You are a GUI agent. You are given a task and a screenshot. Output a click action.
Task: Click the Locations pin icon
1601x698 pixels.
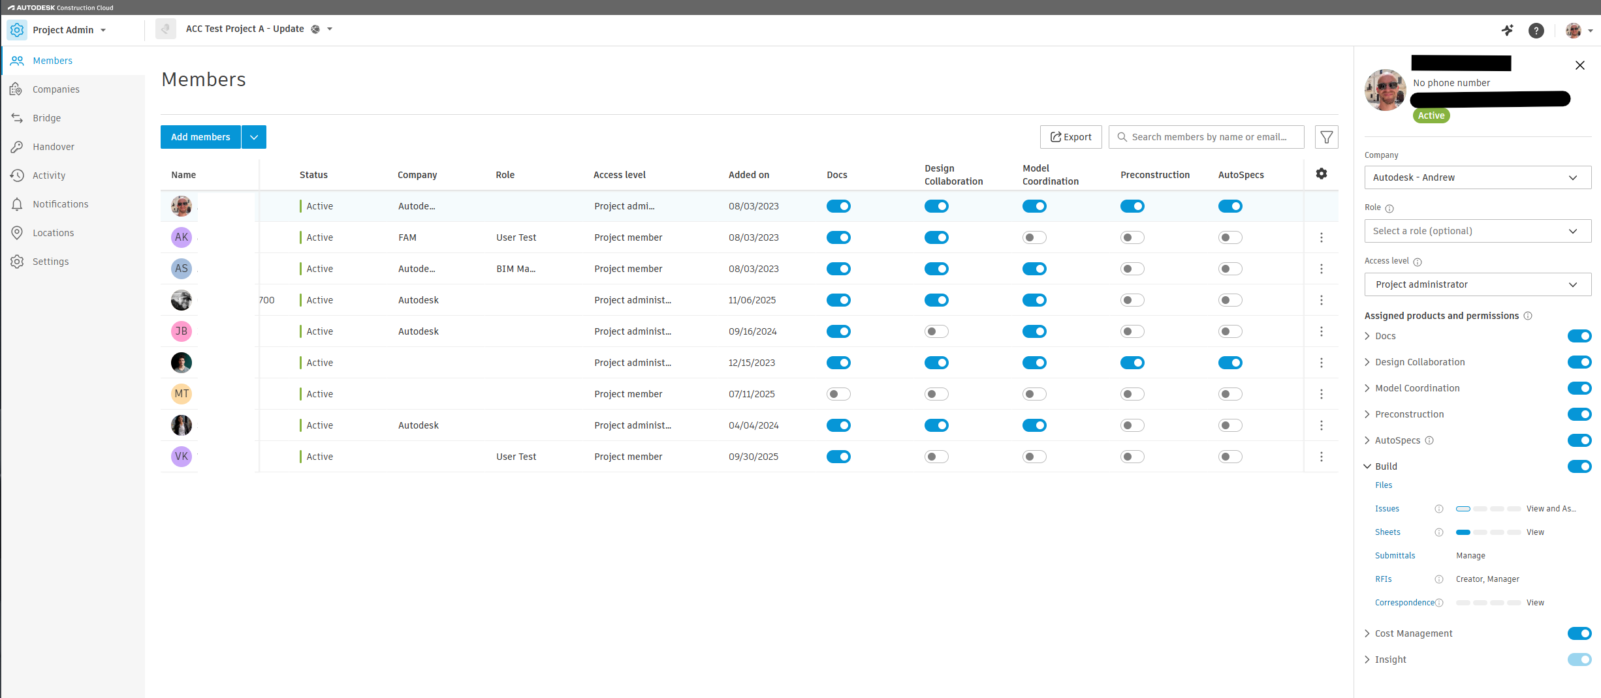[x=17, y=233]
